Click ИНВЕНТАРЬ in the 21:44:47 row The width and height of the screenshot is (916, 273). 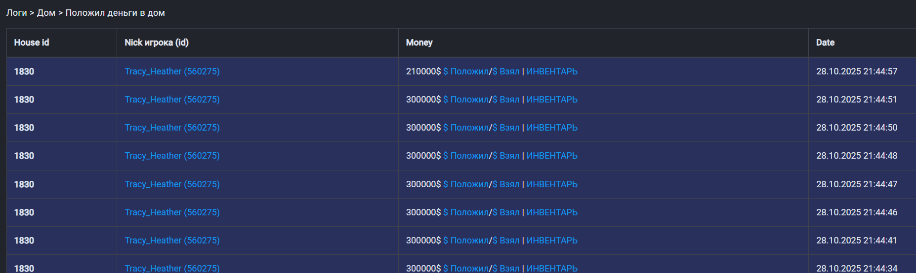pos(552,184)
